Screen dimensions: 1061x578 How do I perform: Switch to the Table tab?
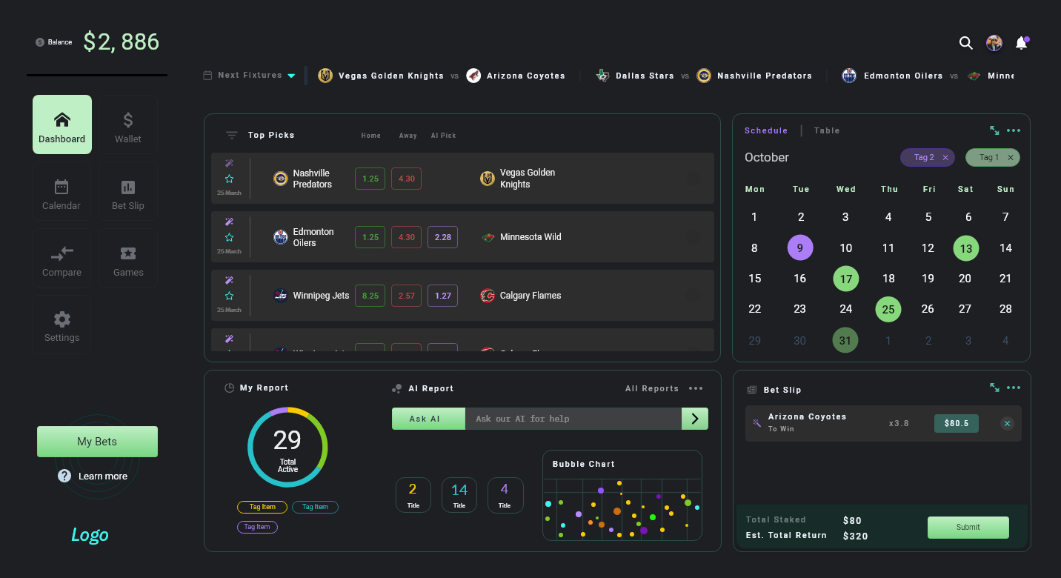[x=827, y=130]
